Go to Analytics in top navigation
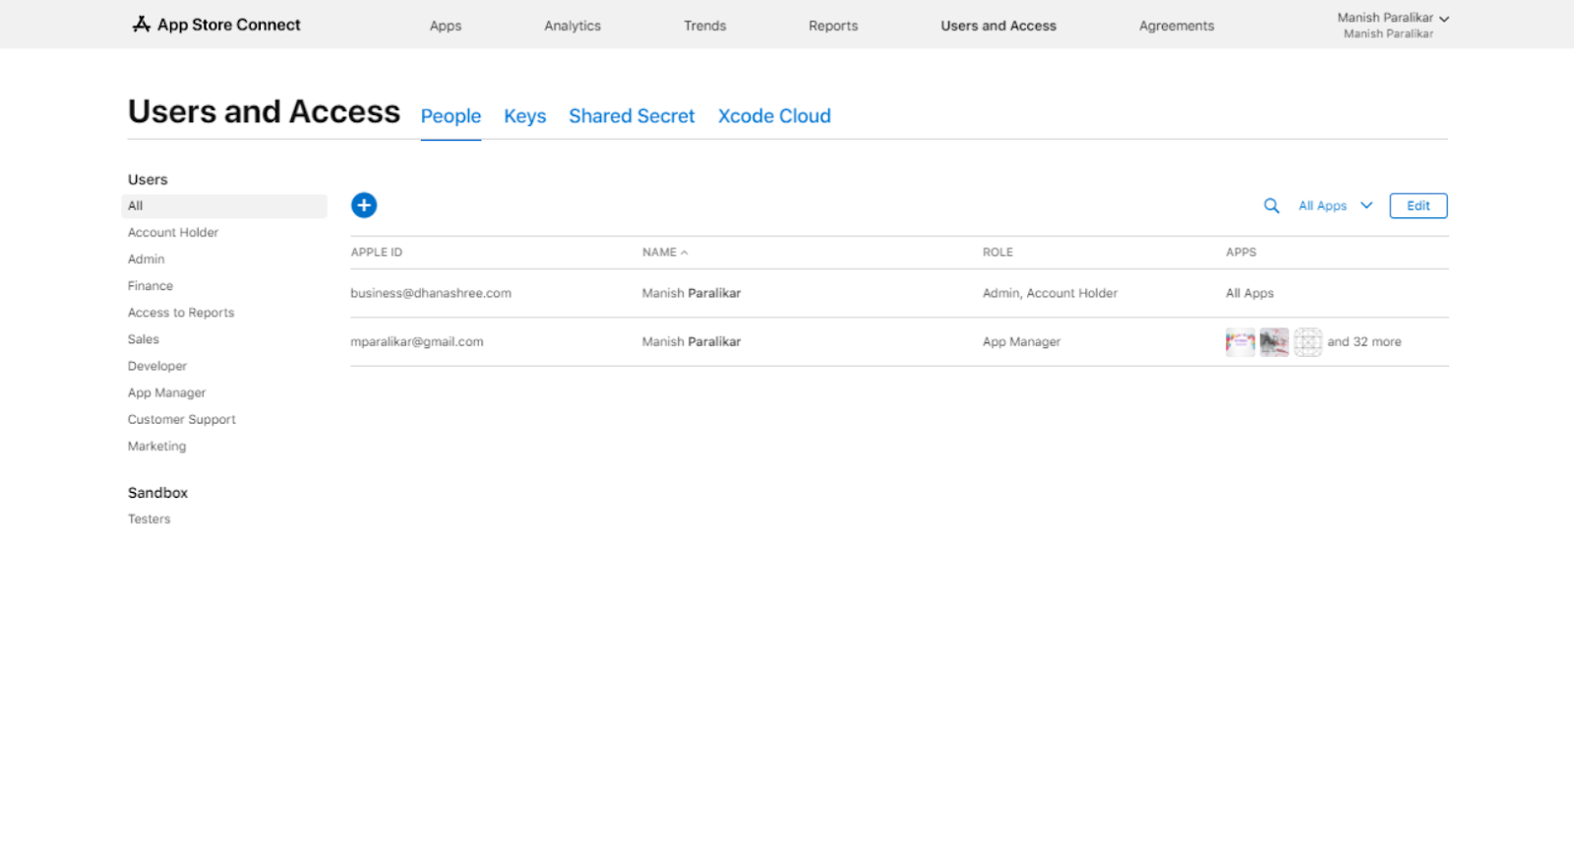The image size is (1574, 845). [x=573, y=26]
